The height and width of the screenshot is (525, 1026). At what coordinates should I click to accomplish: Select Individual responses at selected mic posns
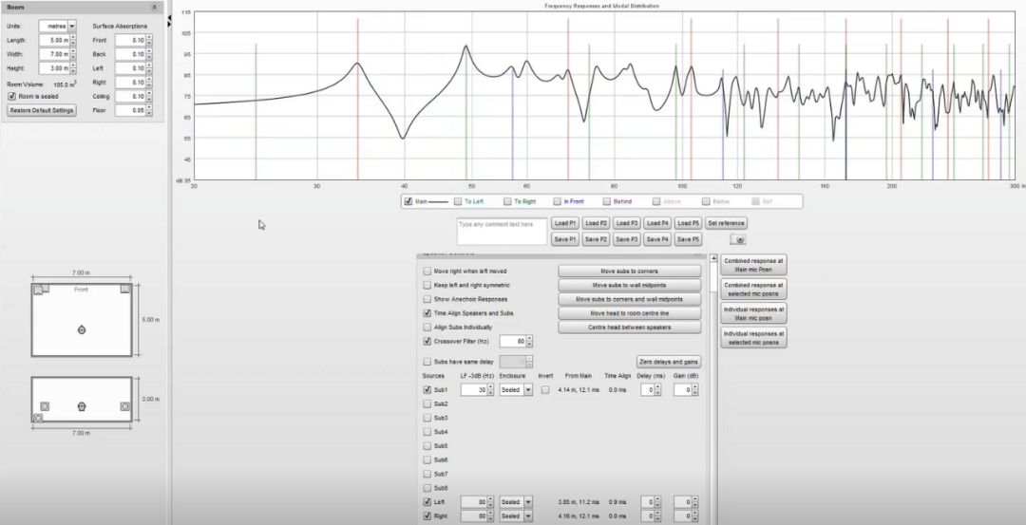pyautogui.click(x=753, y=337)
